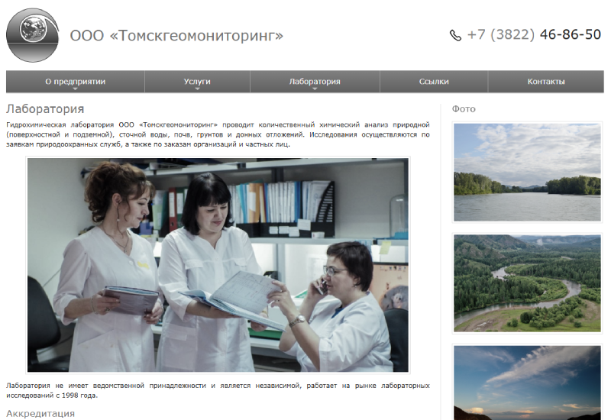Open the Услуги menu item
Screen dimensions: 611x420
click(197, 81)
